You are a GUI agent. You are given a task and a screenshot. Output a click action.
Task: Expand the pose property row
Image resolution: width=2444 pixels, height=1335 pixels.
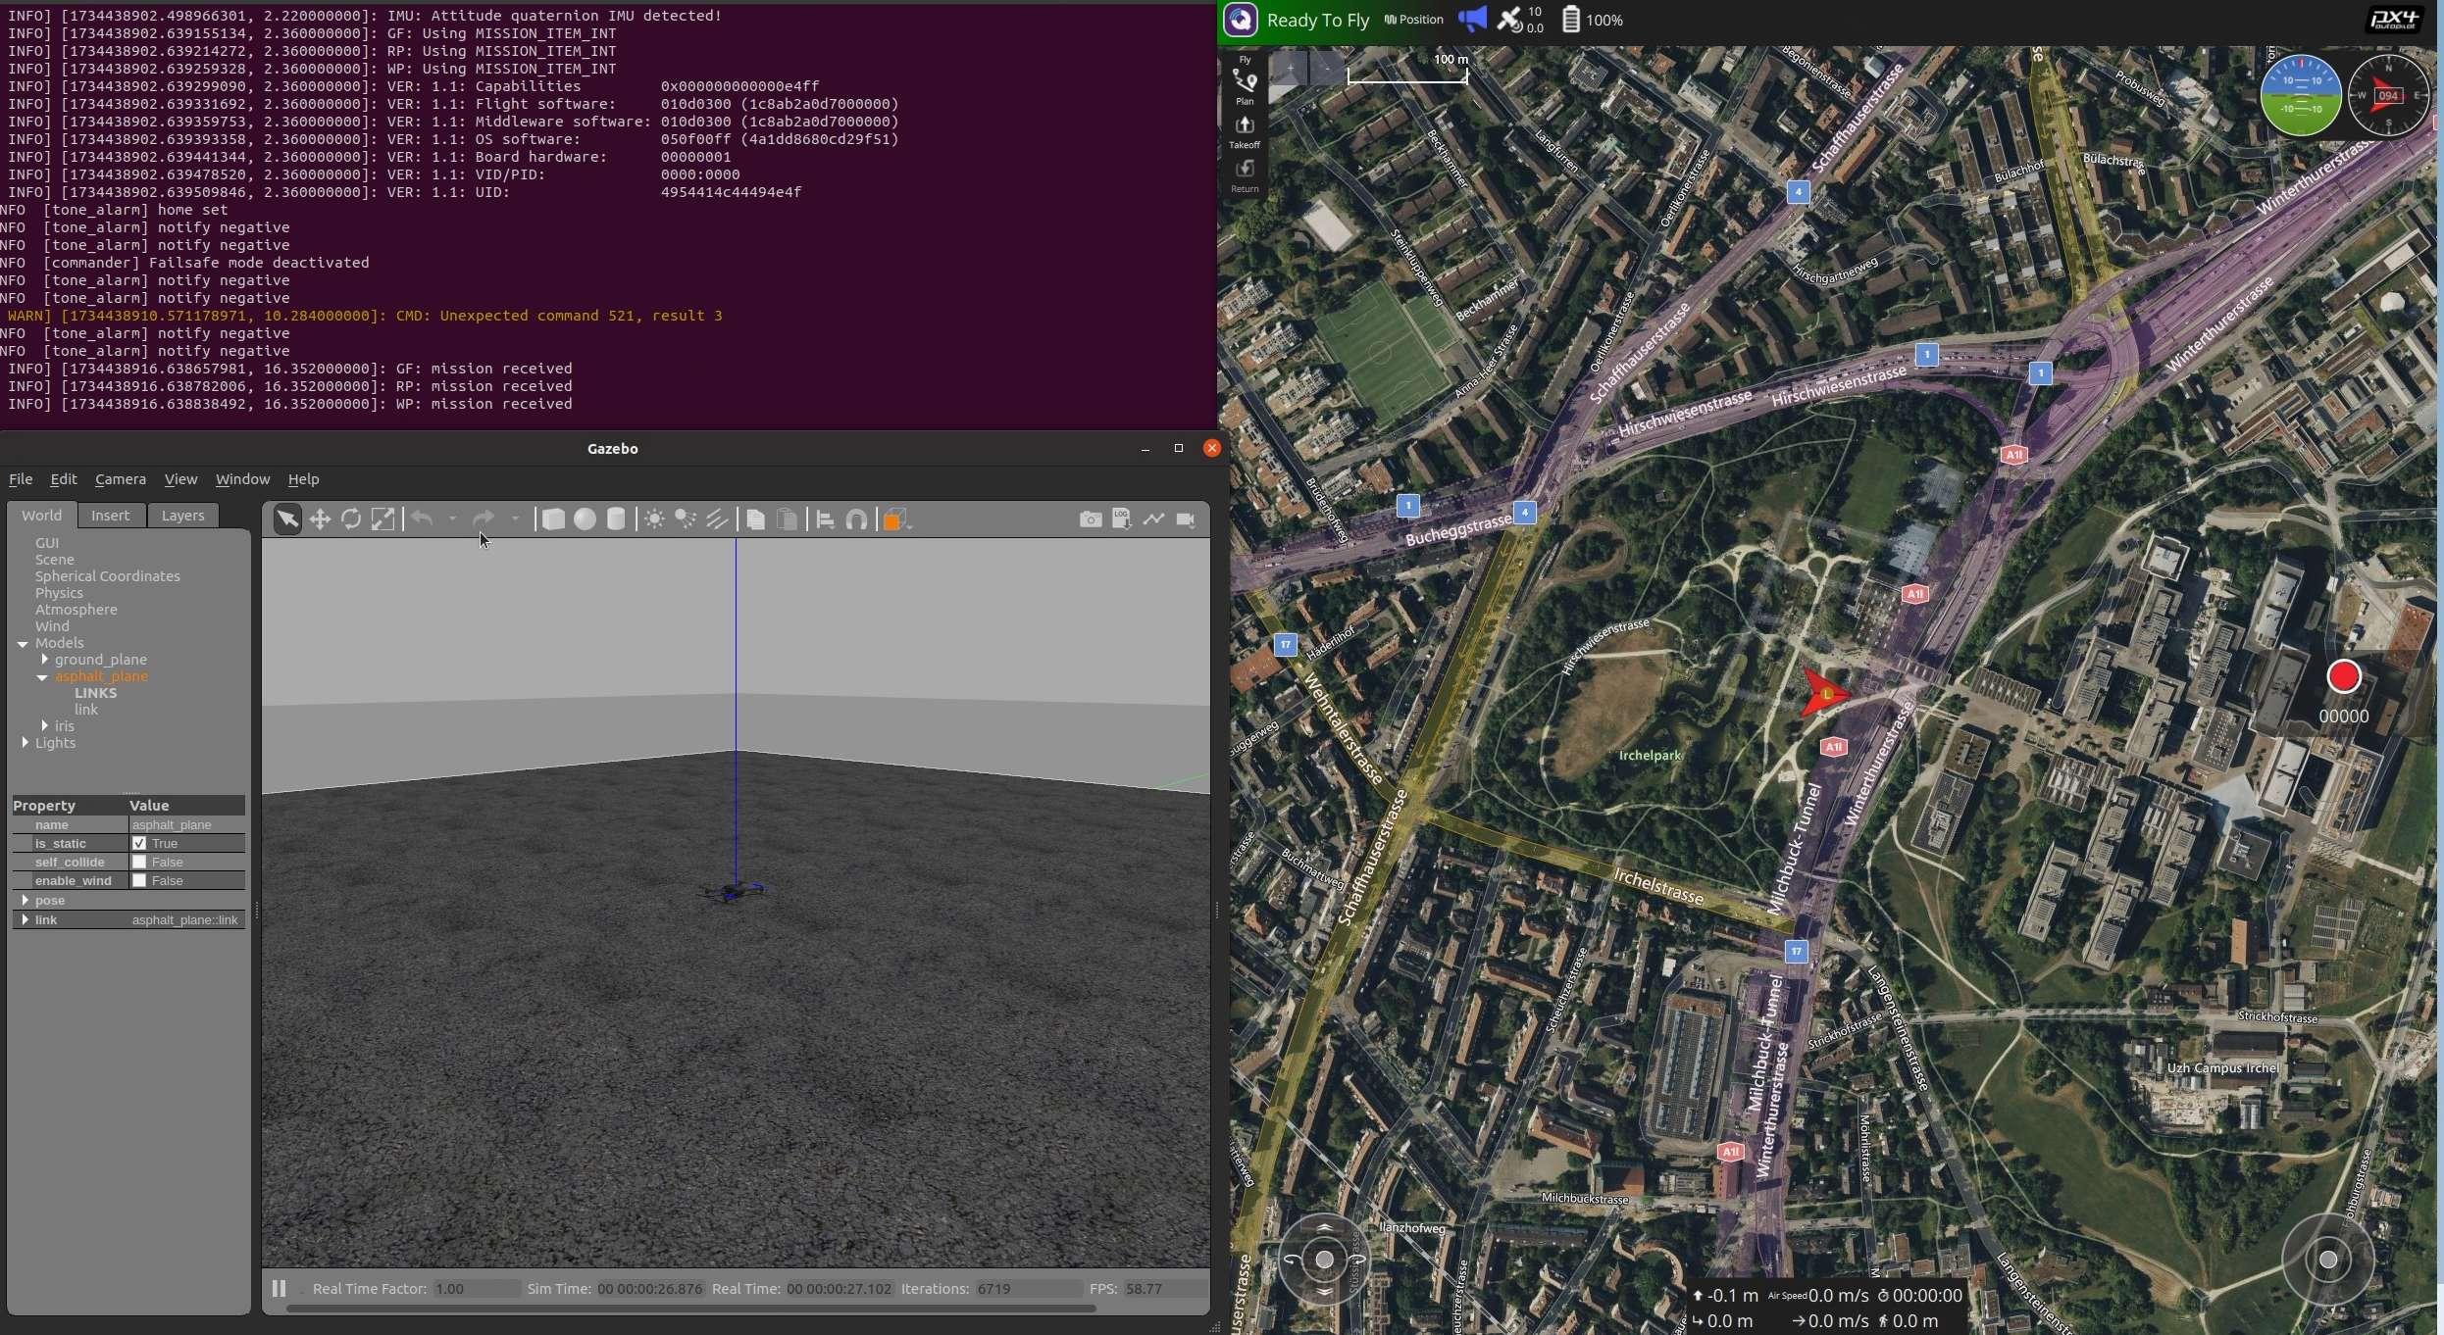point(25,901)
